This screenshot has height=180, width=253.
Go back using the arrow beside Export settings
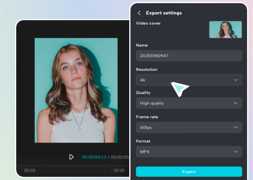pos(139,13)
